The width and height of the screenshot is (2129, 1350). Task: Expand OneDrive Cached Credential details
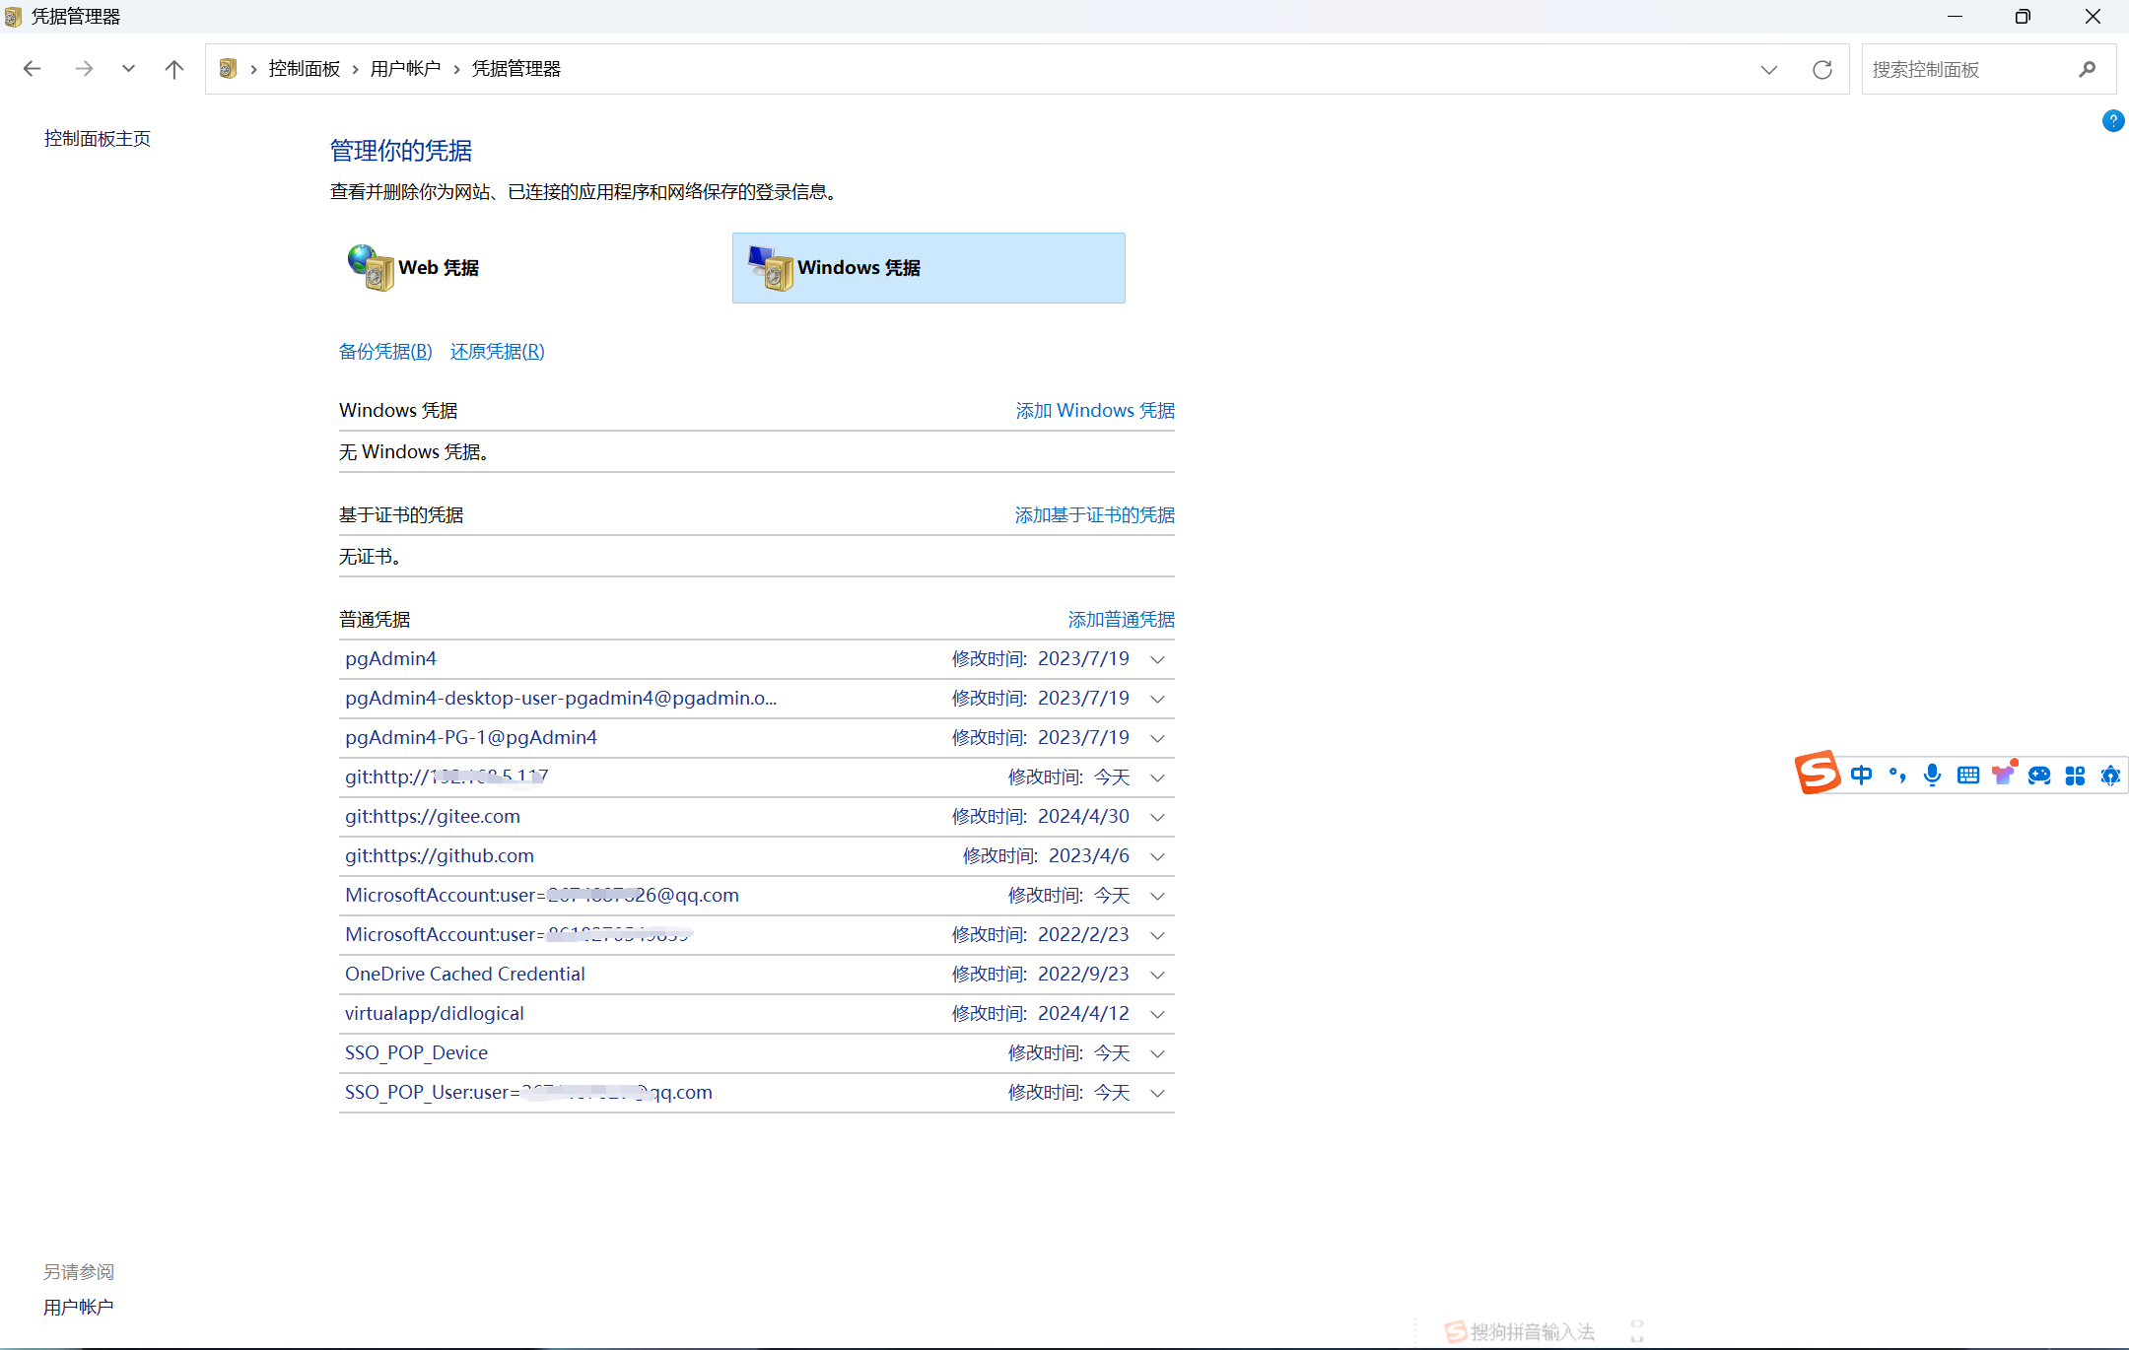pos(1158,975)
